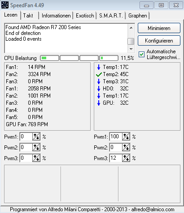Screen dimensions: 184x213
Task: Click the 11,5% CPU load value
Action: coord(127,58)
